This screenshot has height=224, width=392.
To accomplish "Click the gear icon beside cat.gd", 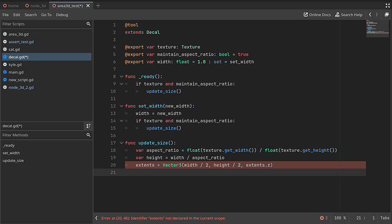I will [x=5, y=49].
